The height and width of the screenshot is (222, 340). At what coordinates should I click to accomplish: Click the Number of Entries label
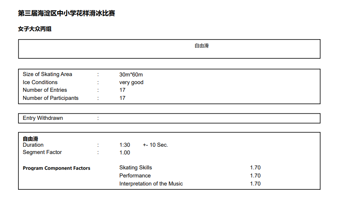[x=45, y=90]
